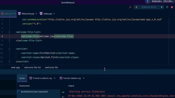Open the Tomcat Catalina Log tab

(72, 78)
